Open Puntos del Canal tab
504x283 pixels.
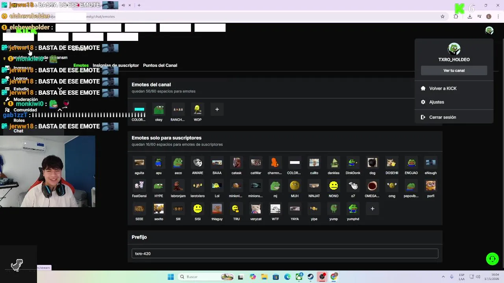pyautogui.click(x=160, y=65)
